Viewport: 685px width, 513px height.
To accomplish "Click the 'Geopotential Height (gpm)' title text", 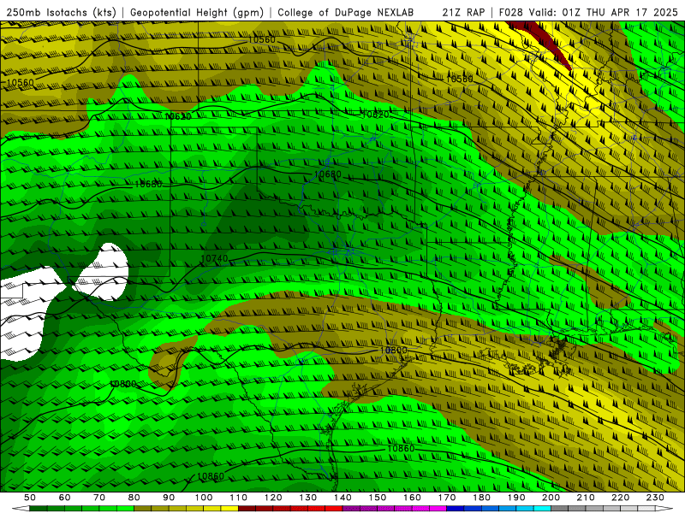I will coord(197,13).
